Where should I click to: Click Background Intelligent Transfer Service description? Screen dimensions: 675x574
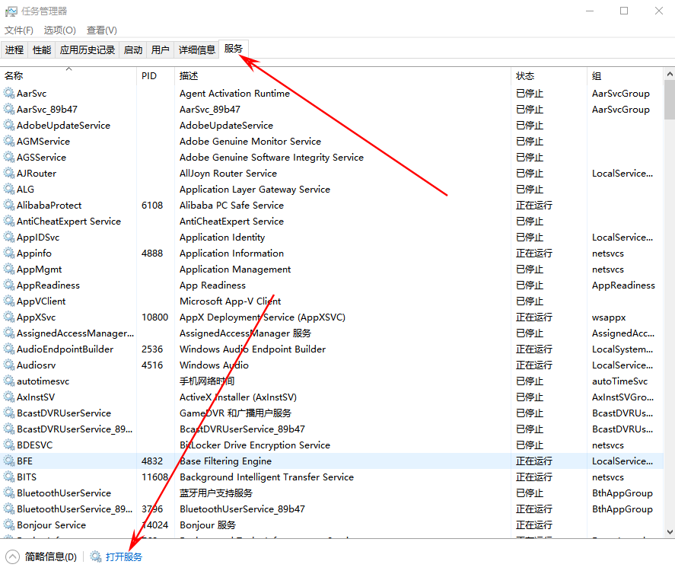point(266,477)
